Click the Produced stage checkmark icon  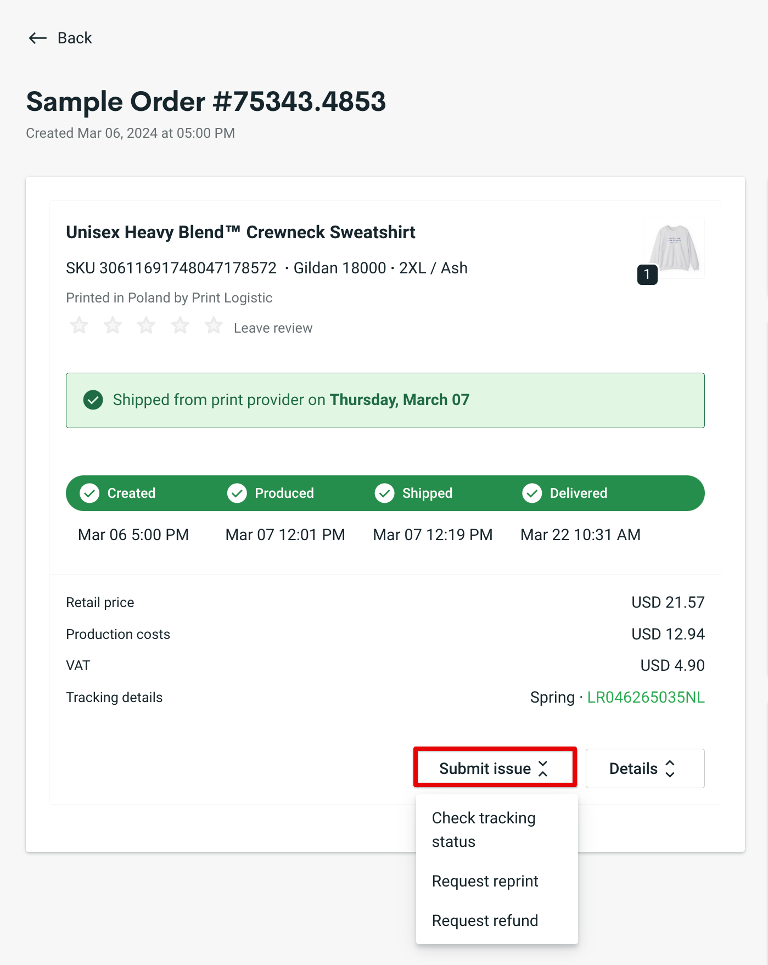click(237, 493)
